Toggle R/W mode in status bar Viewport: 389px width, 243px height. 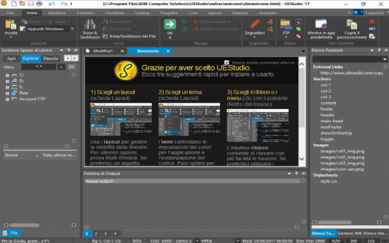(x=336, y=240)
